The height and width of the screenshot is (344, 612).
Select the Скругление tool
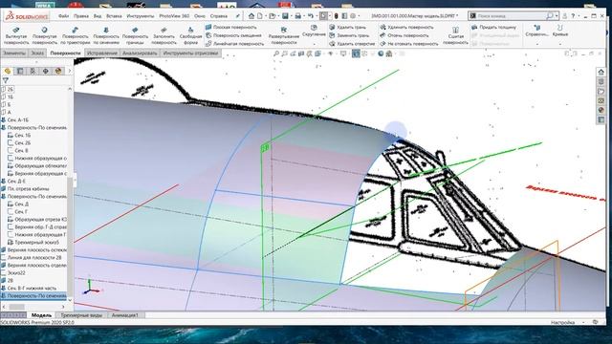314,31
